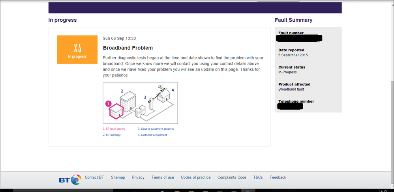Open the Privacy footer link

point(138,177)
